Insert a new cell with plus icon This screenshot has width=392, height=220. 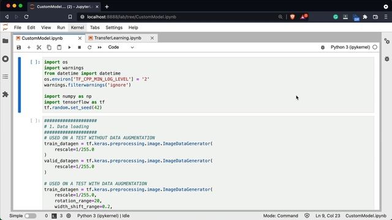coord(29,48)
